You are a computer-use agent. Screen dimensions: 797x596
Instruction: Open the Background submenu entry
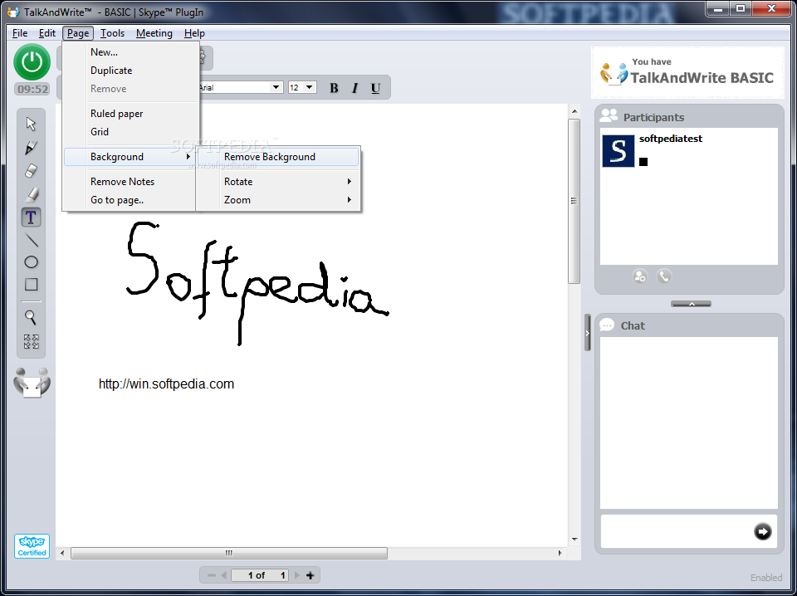[130, 157]
